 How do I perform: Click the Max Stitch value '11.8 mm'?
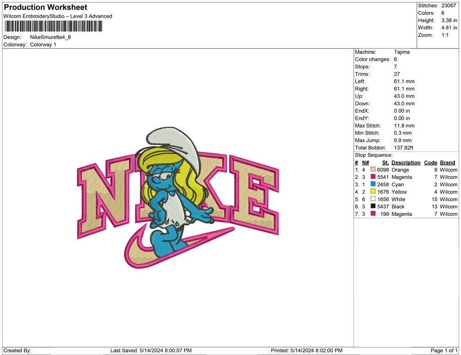coord(404,125)
